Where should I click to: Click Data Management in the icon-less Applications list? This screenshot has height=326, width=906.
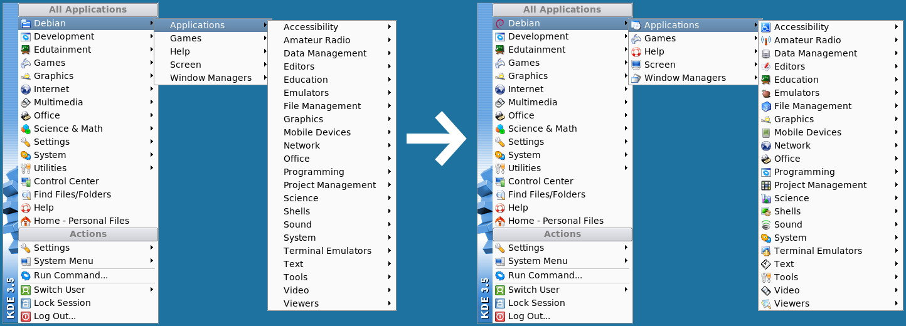(332, 53)
